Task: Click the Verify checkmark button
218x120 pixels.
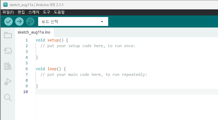Action: pos(8,21)
